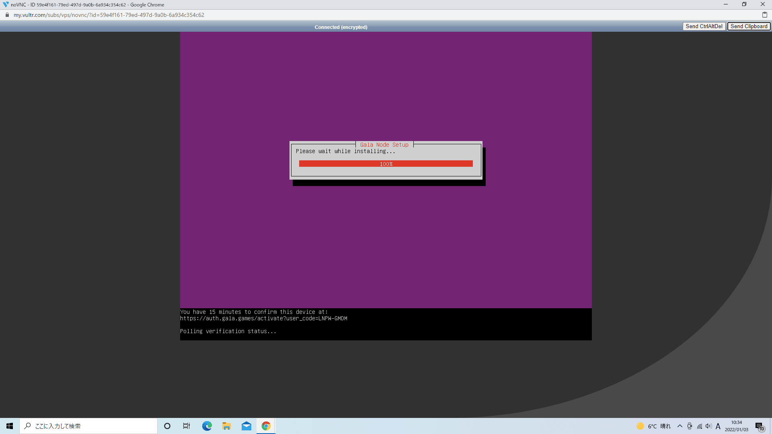Open the notification center with badge 10
Viewport: 772px width, 434px height.
point(759,426)
